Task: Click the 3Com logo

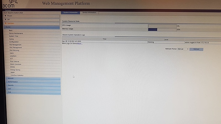Action: pyautogui.click(x=9, y=4)
